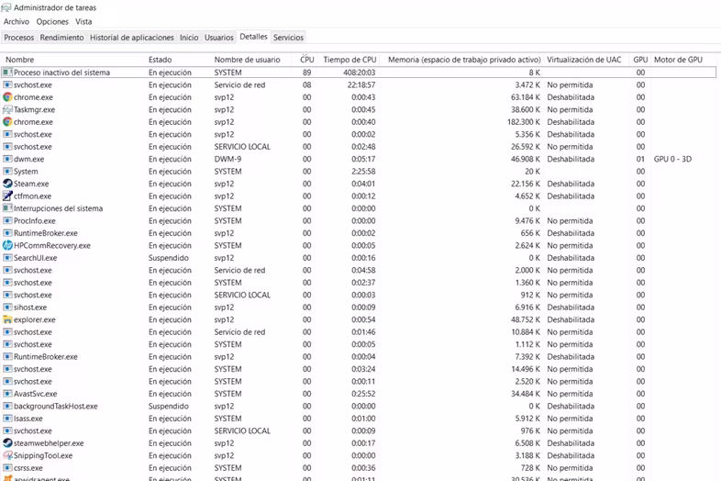Screen dimensions: 721x481
Task: Click the Task Manager title bar icon
Action: click(6, 7)
